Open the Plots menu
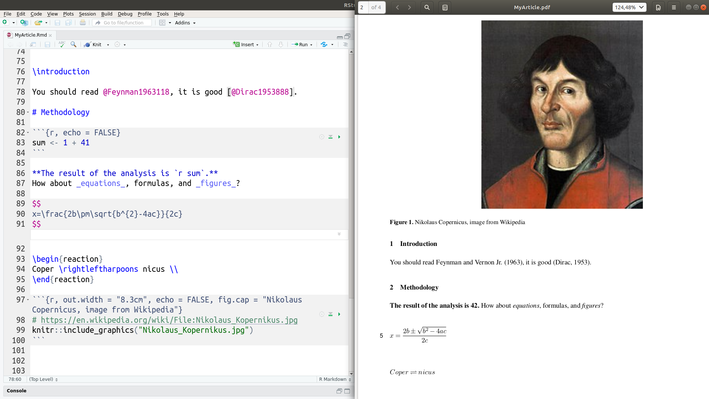This screenshot has width=709, height=399. [x=68, y=14]
